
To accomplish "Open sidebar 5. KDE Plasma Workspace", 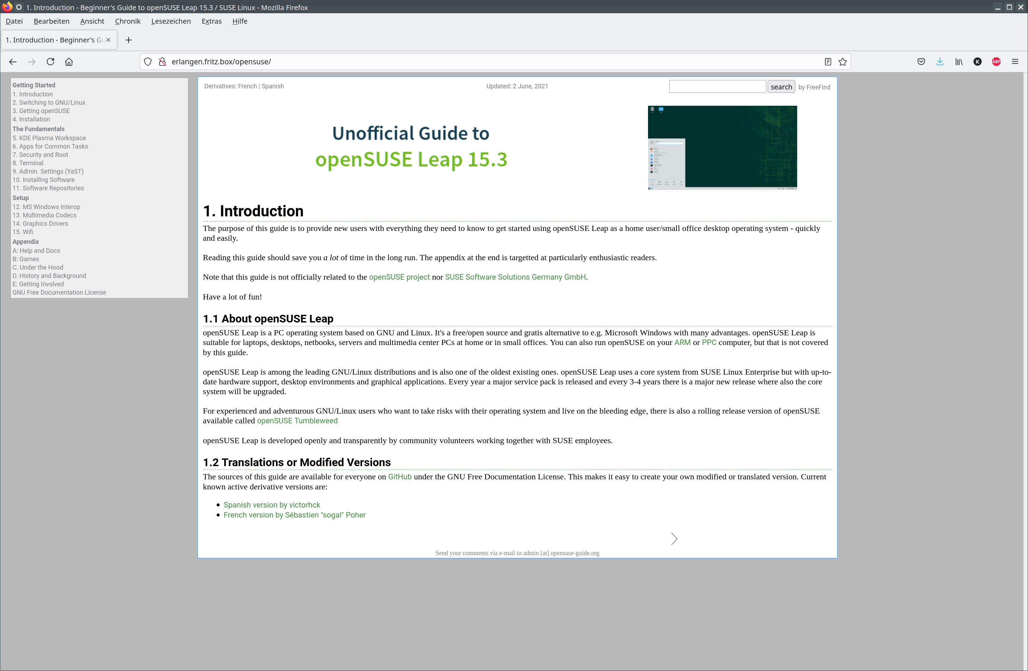I will pyautogui.click(x=49, y=138).
